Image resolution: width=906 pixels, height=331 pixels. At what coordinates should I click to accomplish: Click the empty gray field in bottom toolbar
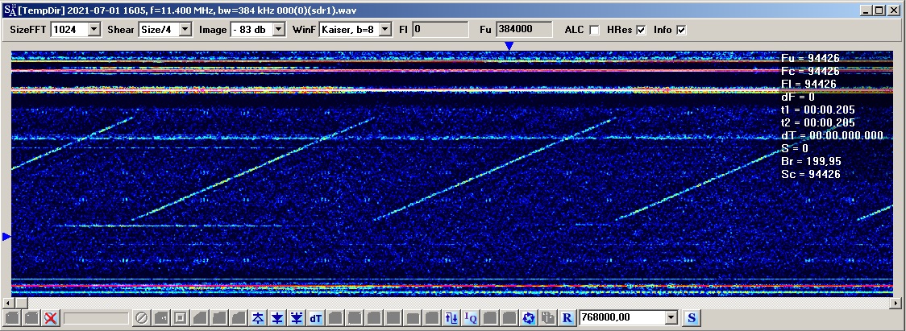click(x=96, y=318)
